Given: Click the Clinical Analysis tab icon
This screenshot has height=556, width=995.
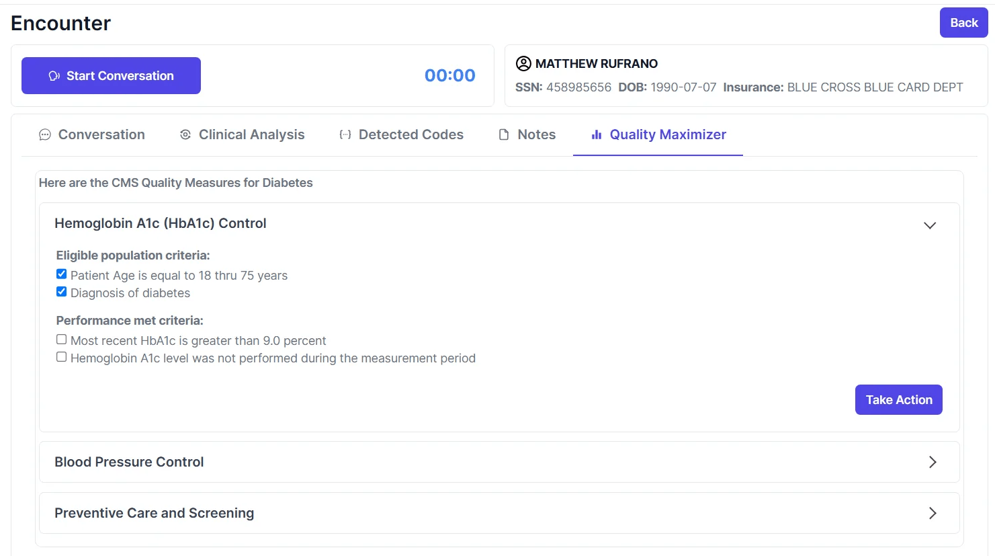Looking at the screenshot, I should 185,135.
